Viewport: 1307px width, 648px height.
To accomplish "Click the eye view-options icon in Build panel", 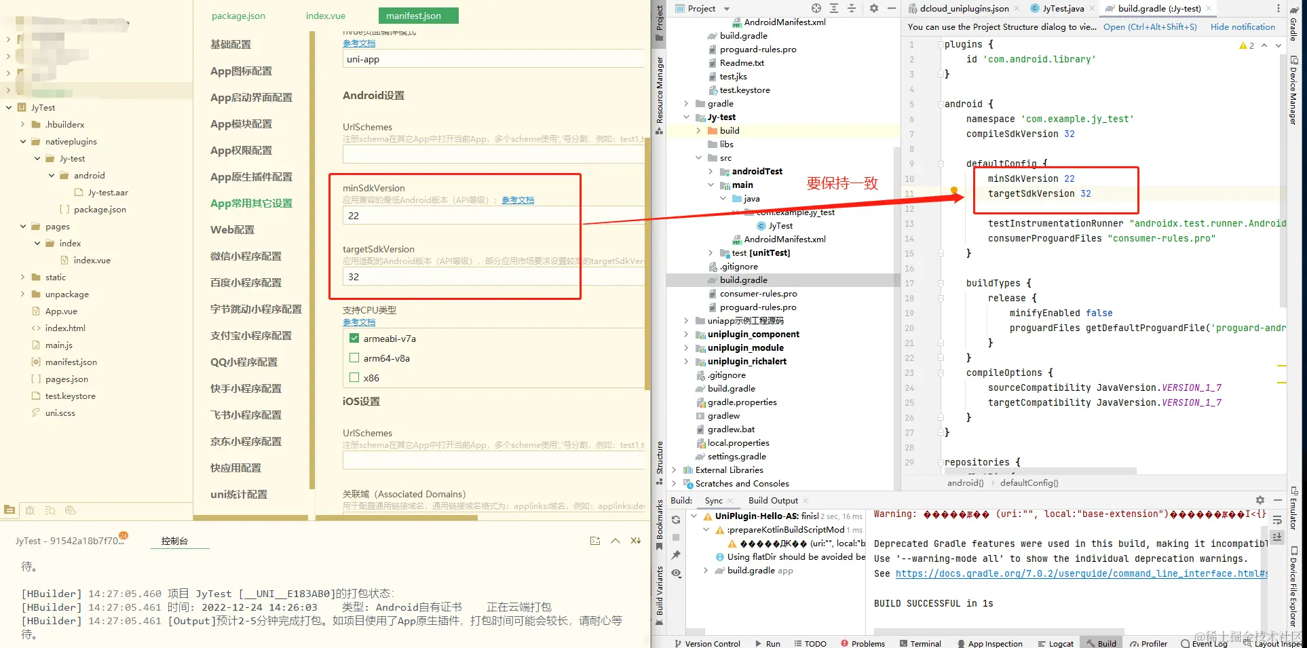I will [x=676, y=573].
